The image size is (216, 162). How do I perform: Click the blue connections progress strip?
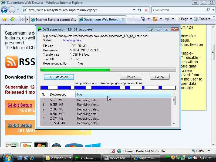point(108,87)
